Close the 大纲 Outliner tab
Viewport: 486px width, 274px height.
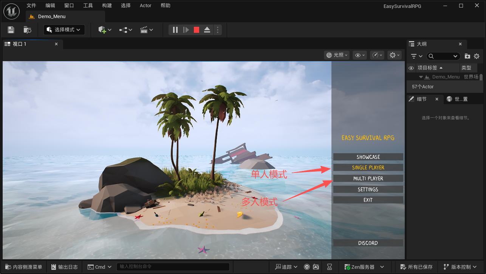click(460, 44)
